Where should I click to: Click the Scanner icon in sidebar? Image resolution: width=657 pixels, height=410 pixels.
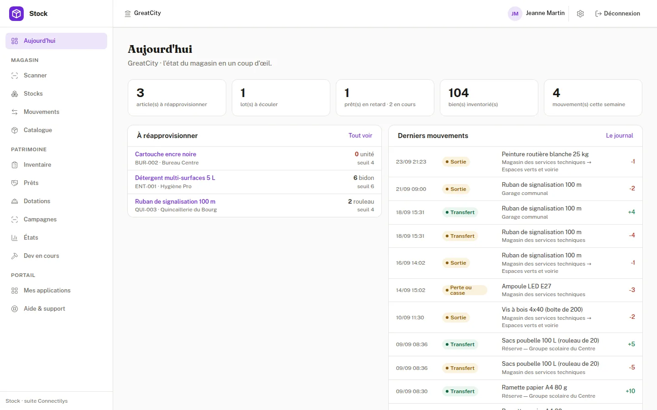pyautogui.click(x=15, y=76)
